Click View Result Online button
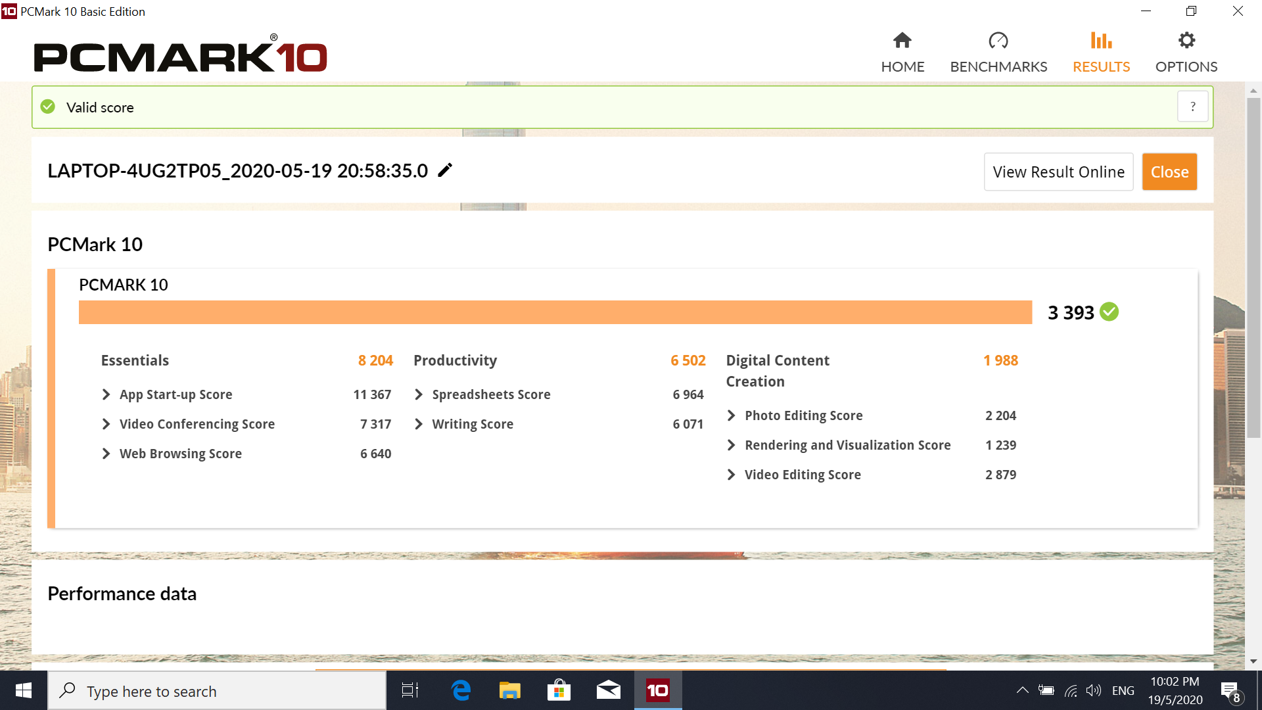Screen dimensions: 1262x710 1058,172
